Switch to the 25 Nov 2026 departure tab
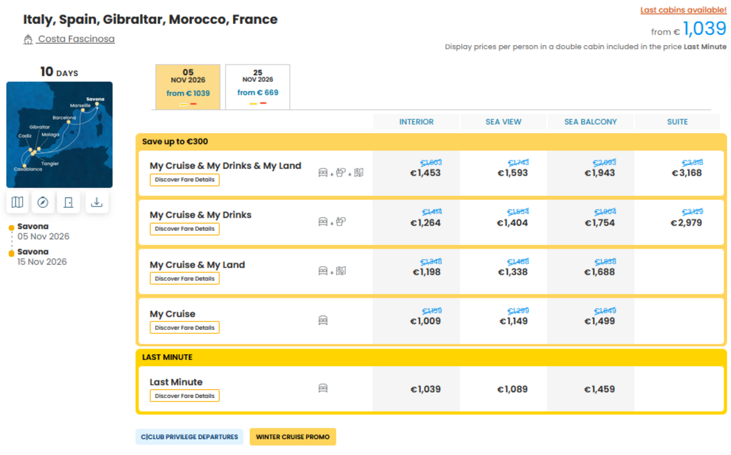 258,87
